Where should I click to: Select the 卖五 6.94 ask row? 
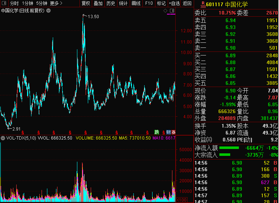point(236,20)
